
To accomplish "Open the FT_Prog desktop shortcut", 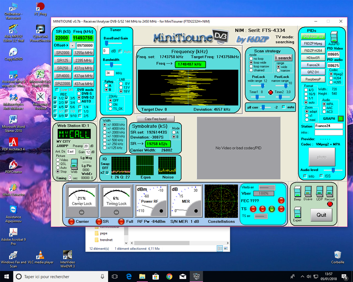I will point(40,9).
